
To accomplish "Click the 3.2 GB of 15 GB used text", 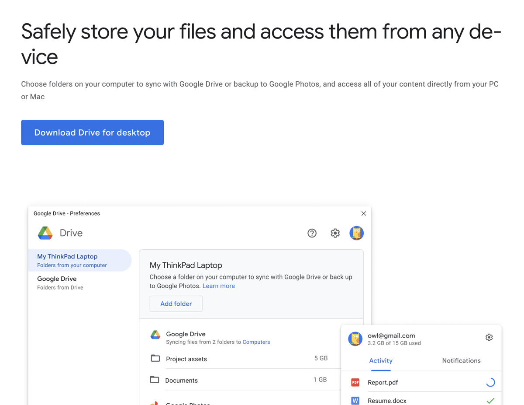I will [x=394, y=343].
